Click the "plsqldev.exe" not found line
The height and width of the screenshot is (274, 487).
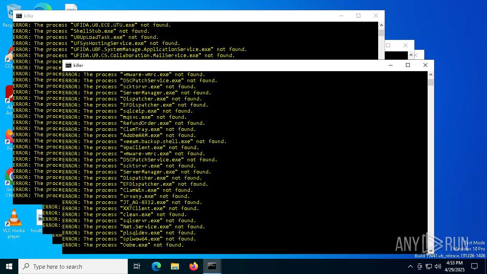(x=129, y=233)
